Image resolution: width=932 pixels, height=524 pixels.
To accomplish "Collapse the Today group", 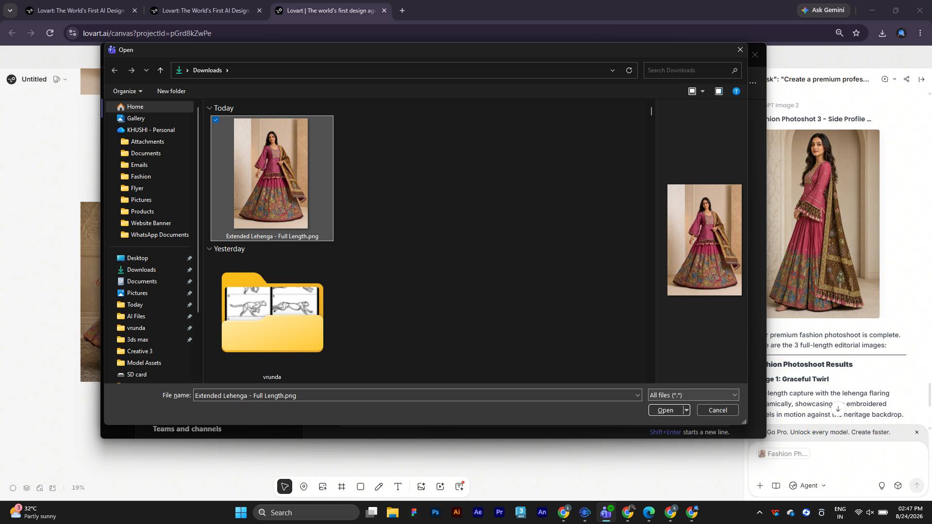I will click(209, 108).
